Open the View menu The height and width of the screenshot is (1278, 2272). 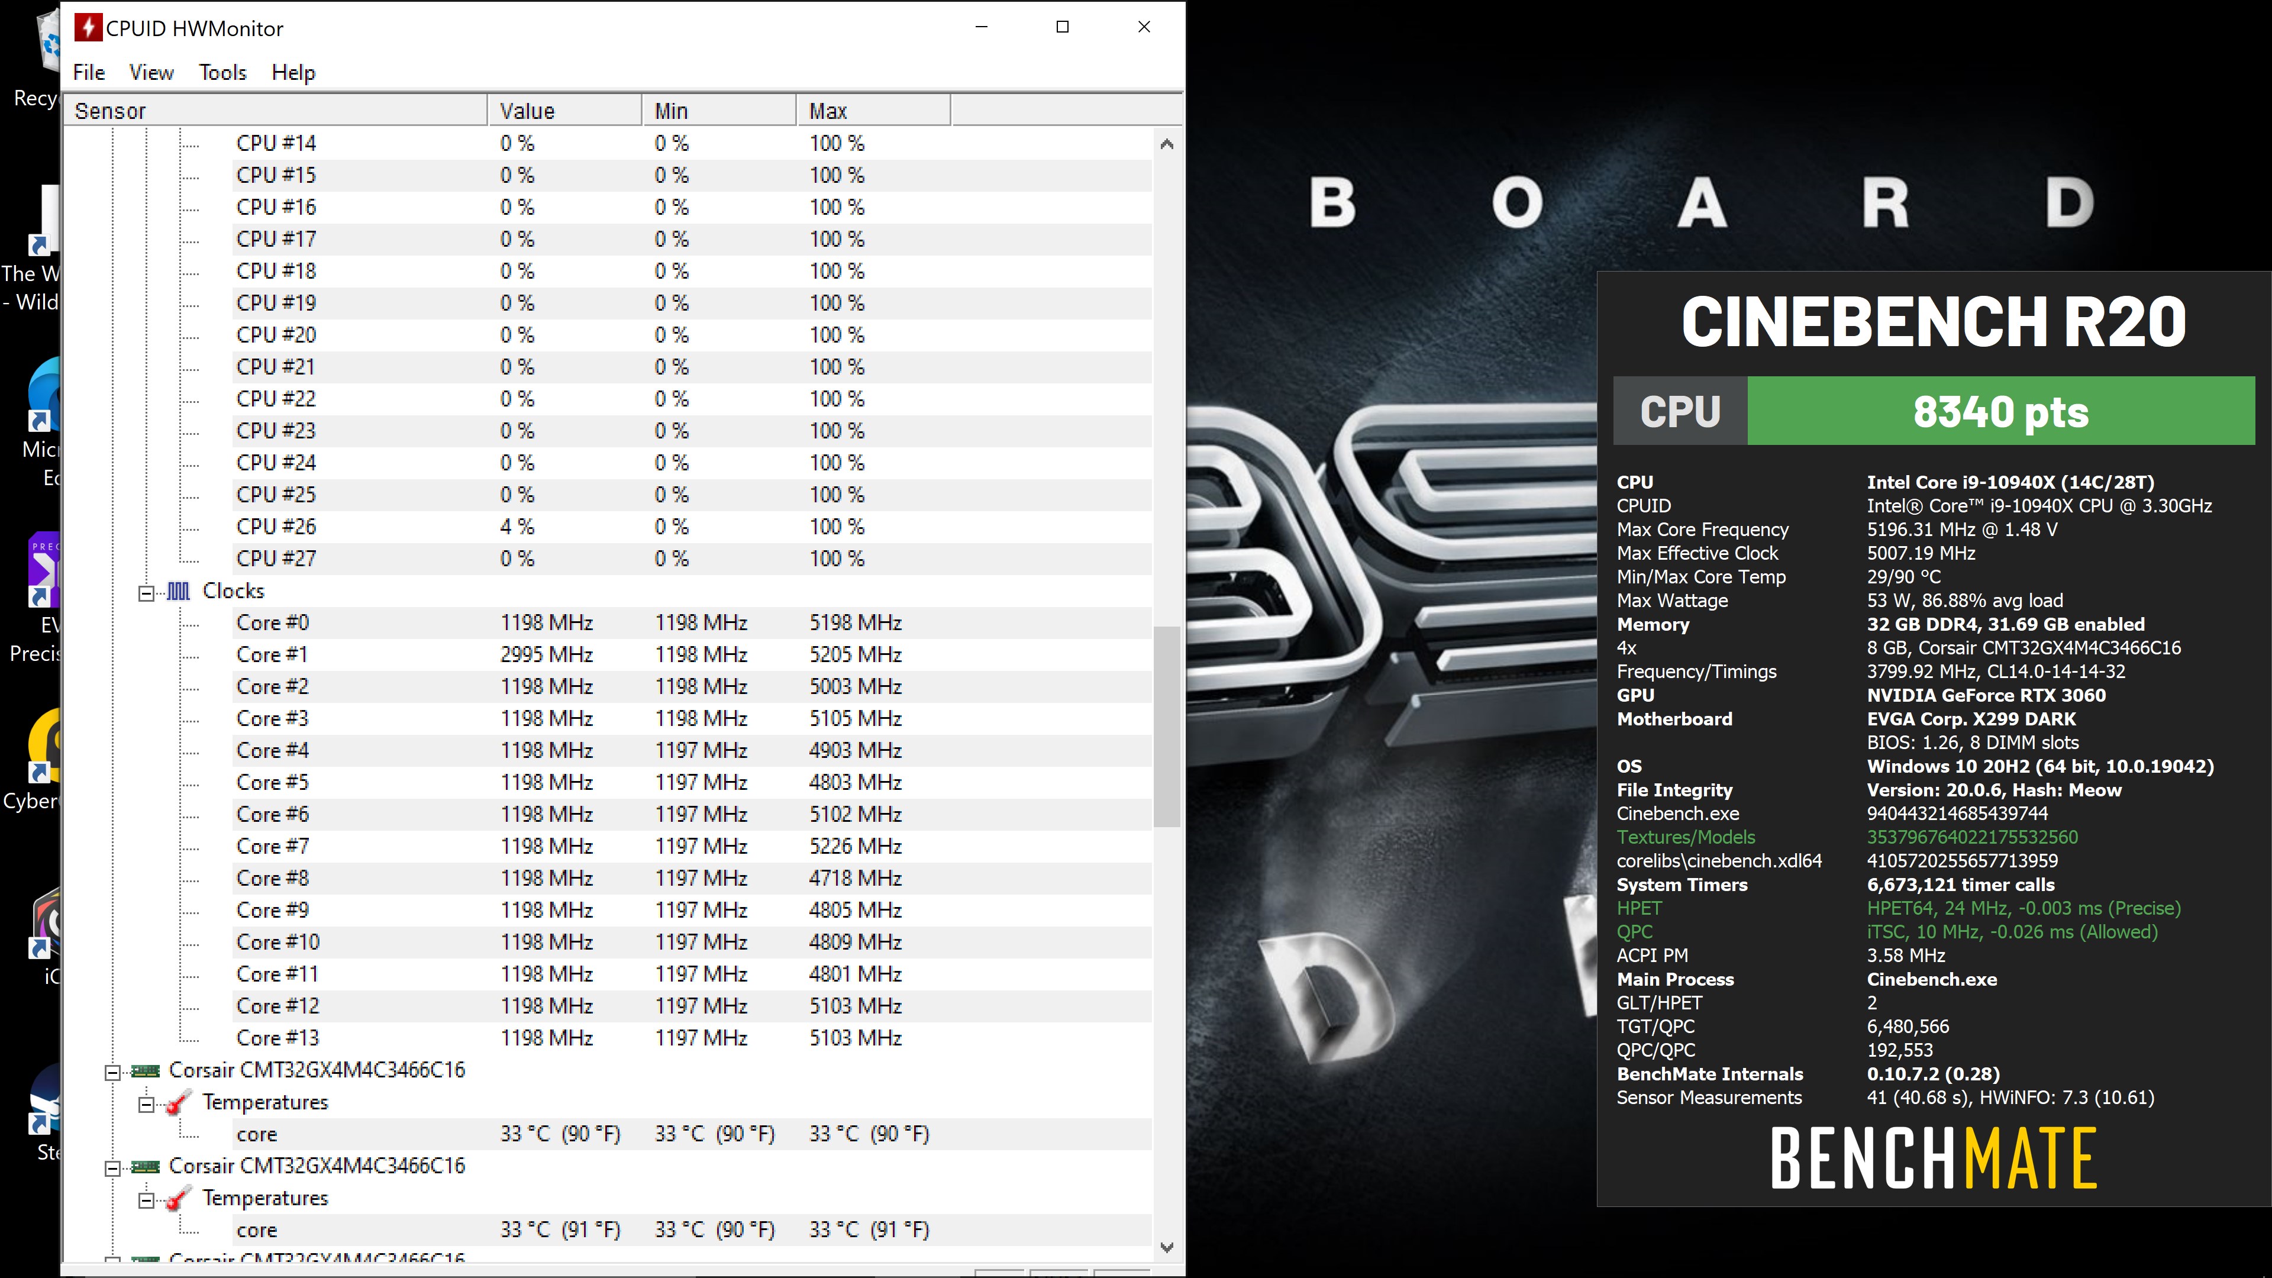151,72
